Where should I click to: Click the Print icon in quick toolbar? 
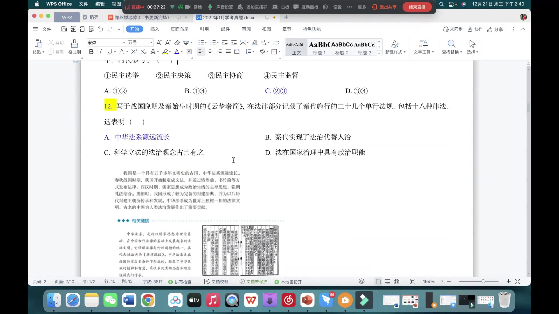point(82,29)
